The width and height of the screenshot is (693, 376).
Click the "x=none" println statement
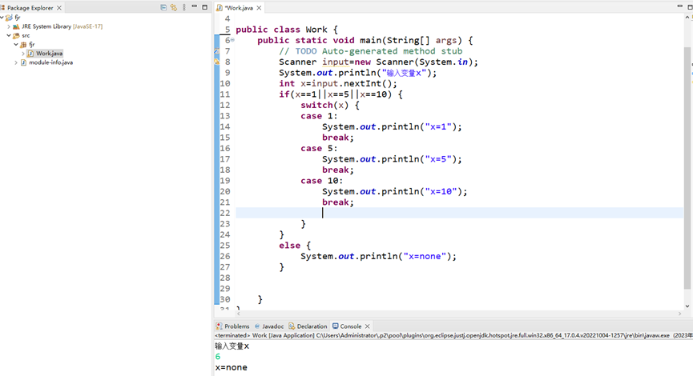point(378,257)
